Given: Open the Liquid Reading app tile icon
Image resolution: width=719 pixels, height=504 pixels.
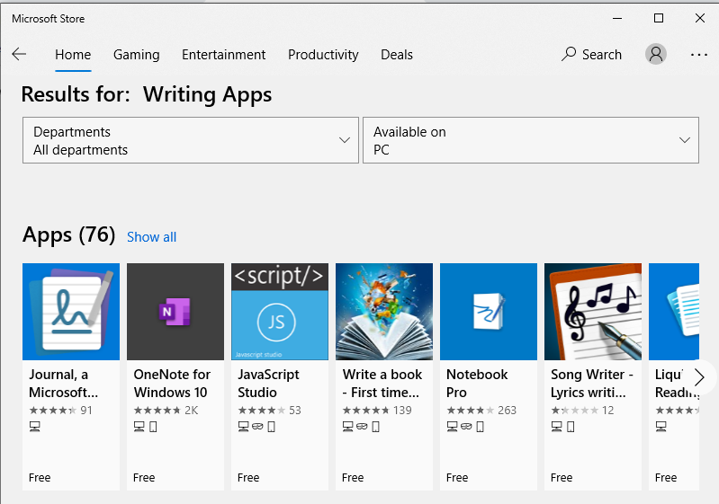Looking at the screenshot, I should point(674,311).
